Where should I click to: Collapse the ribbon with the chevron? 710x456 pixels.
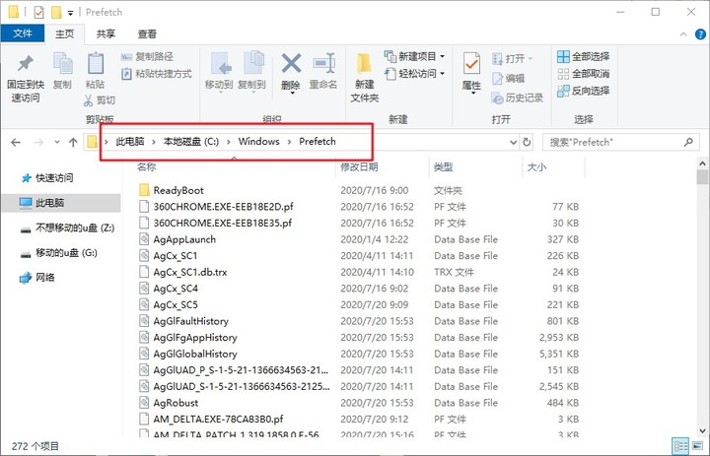click(x=683, y=34)
